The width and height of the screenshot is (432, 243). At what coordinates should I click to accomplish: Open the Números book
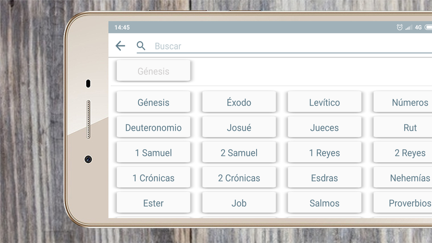[407, 102]
